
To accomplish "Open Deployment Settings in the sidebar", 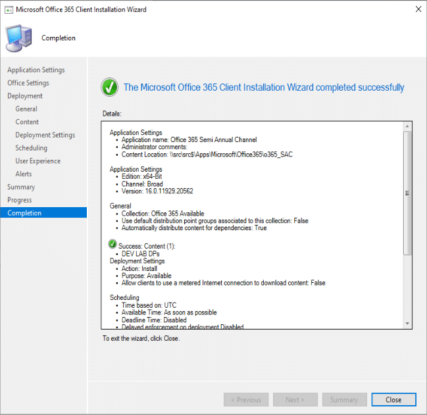I will click(45, 135).
